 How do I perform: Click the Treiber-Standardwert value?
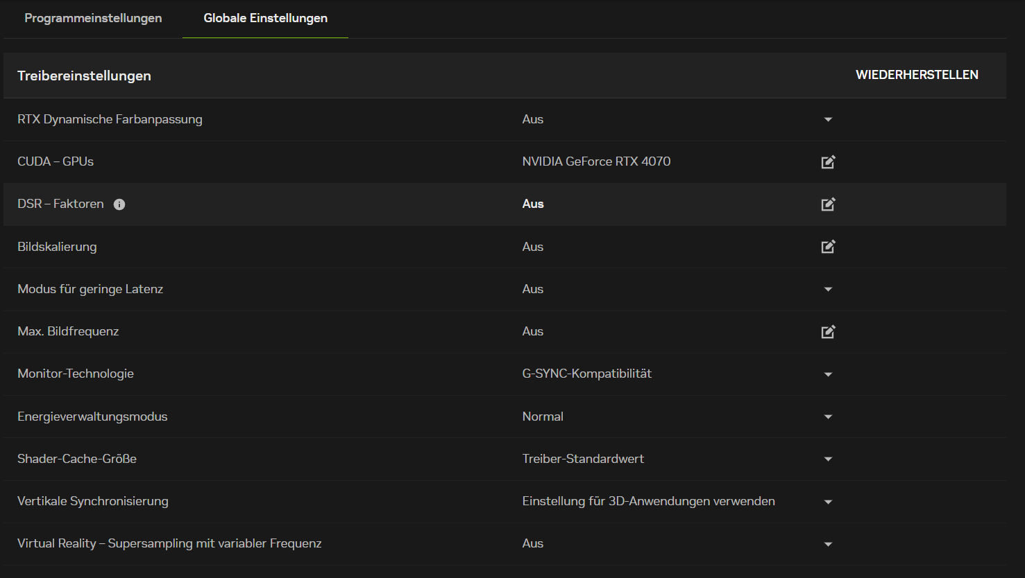click(x=583, y=459)
